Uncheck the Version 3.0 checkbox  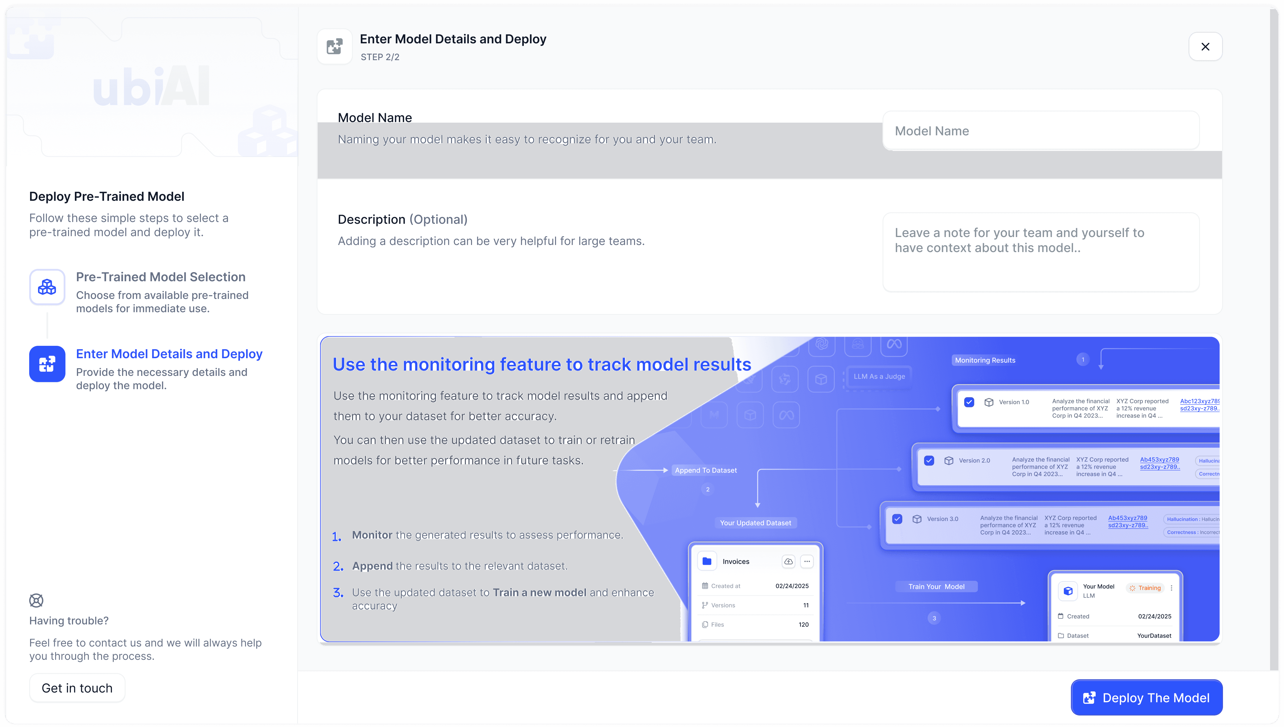coord(897,519)
